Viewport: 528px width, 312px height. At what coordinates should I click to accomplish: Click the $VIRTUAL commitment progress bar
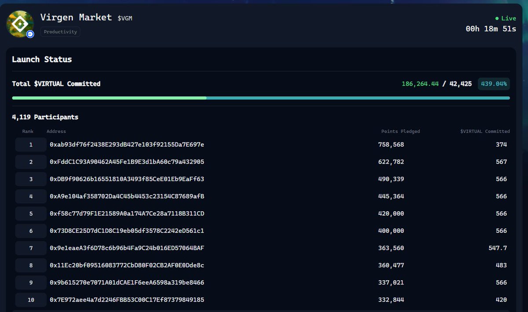pyautogui.click(x=261, y=98)
